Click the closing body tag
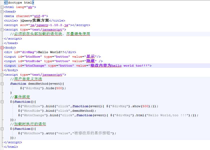The height and width of the screenshot is (150, 210). [11, 70]
